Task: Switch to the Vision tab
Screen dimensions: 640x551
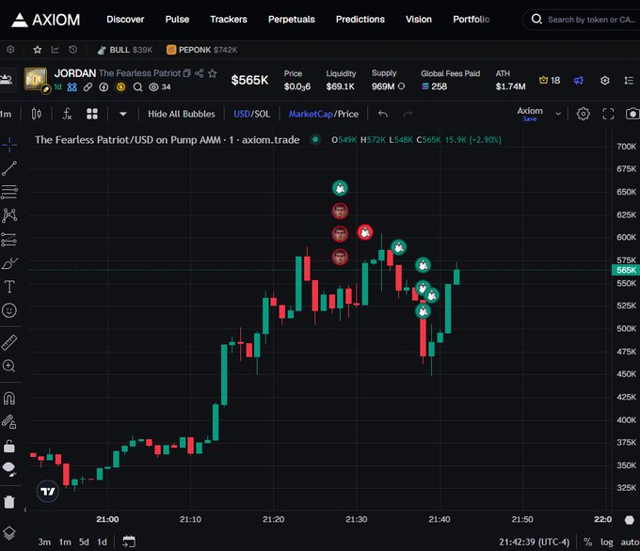Action: click(x=419, y=19)
